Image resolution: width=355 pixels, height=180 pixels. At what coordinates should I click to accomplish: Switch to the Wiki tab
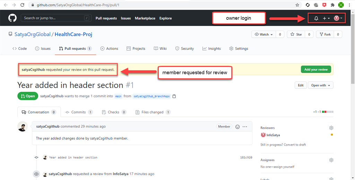pos(160,48)
